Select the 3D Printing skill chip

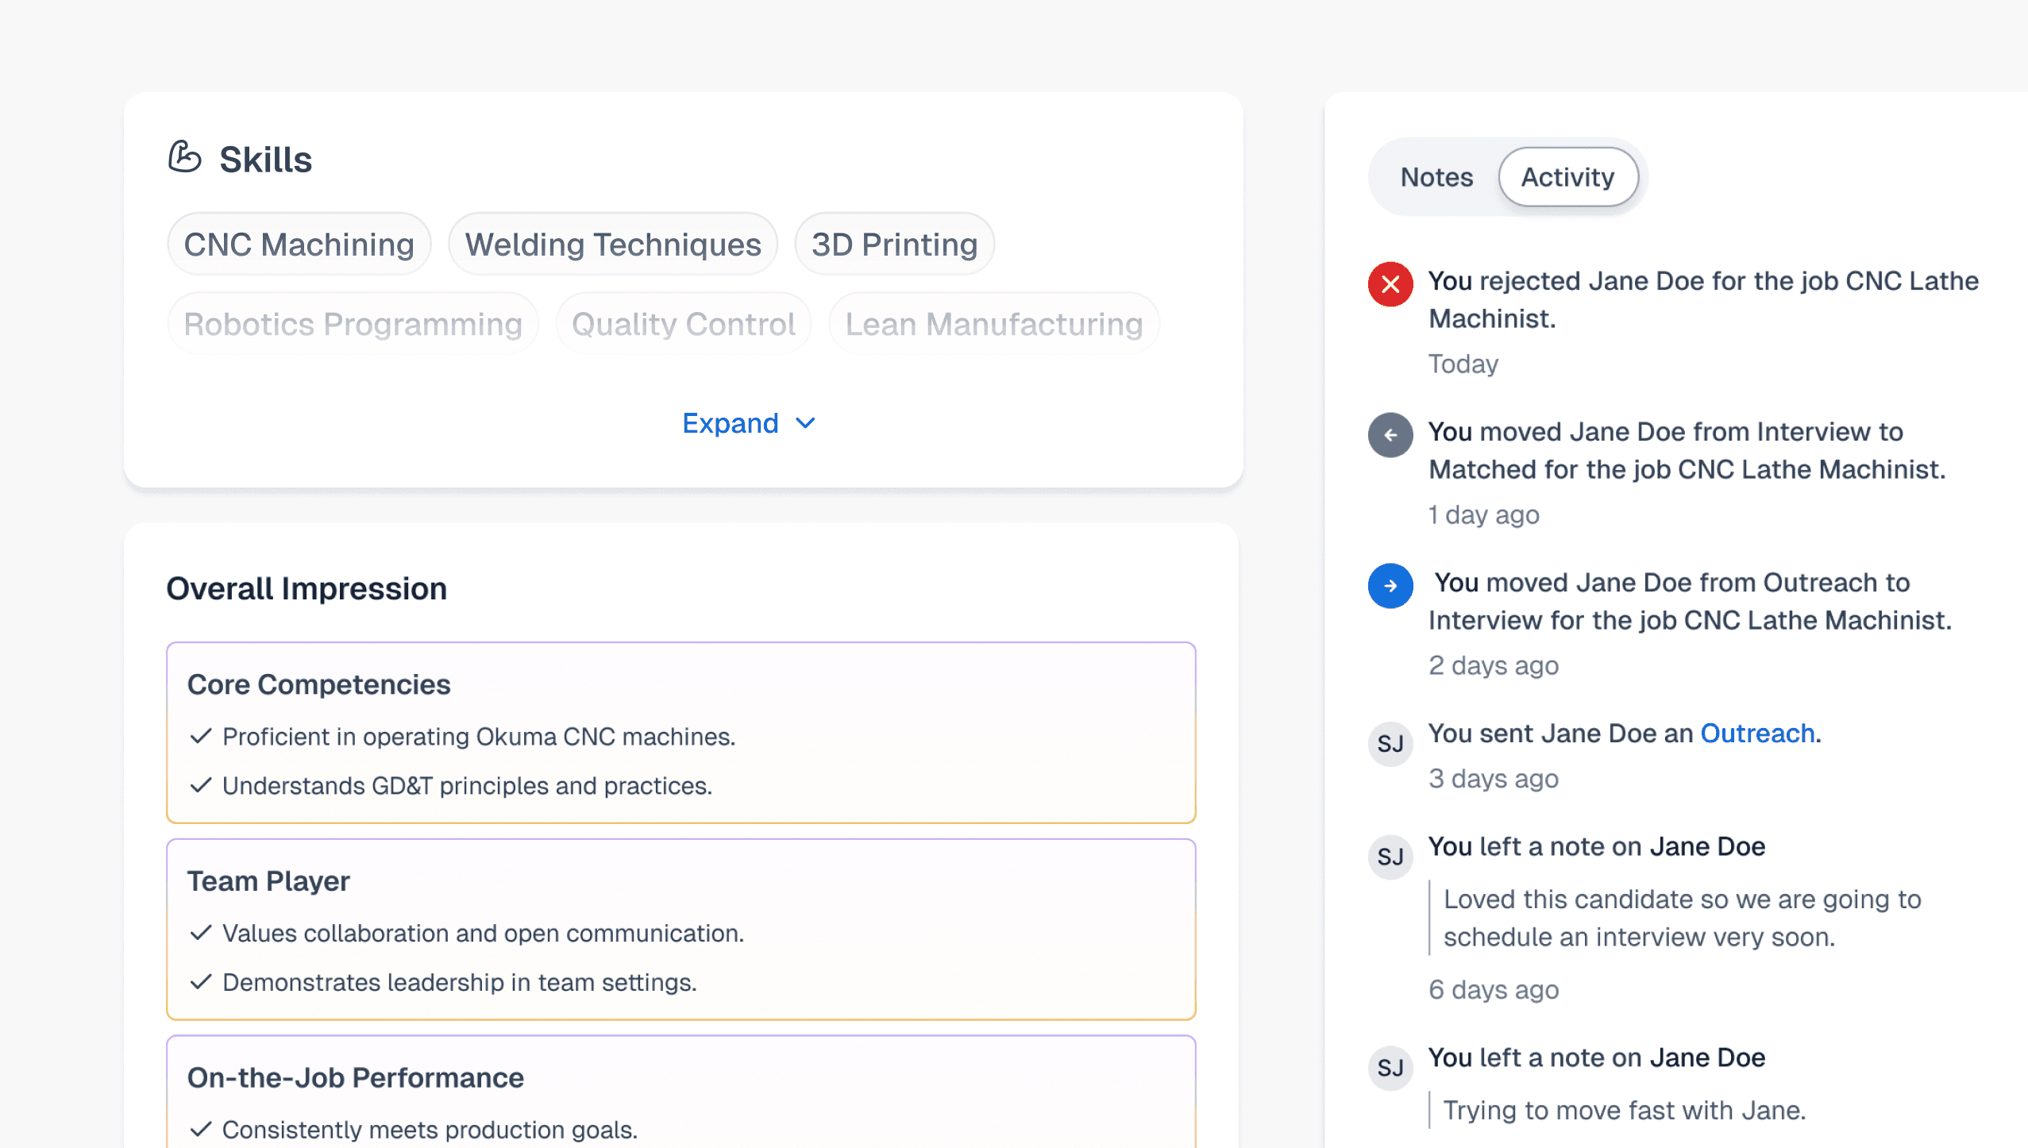coord(894,245)
